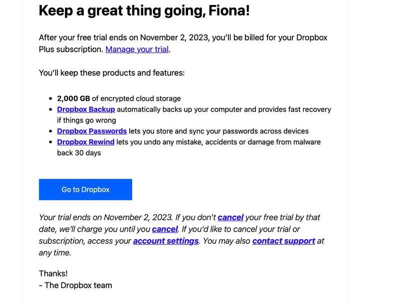Screen dimensions: 399x303
Task: Click the "Thanks!" sign-off text
Action: click(53, 274)
